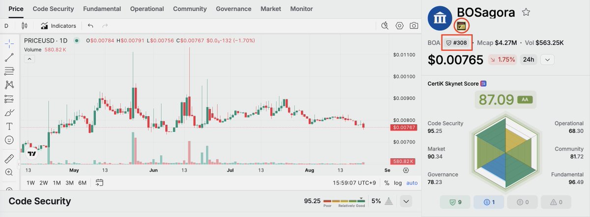
Task: Click the #308 rank badge
Action: (457, 43)
